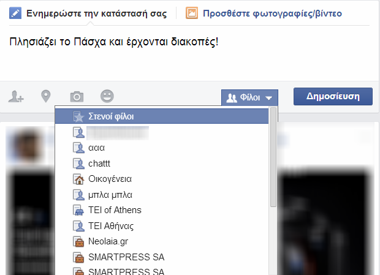Pick Οικογένεια as the post audience

[110, 179]
